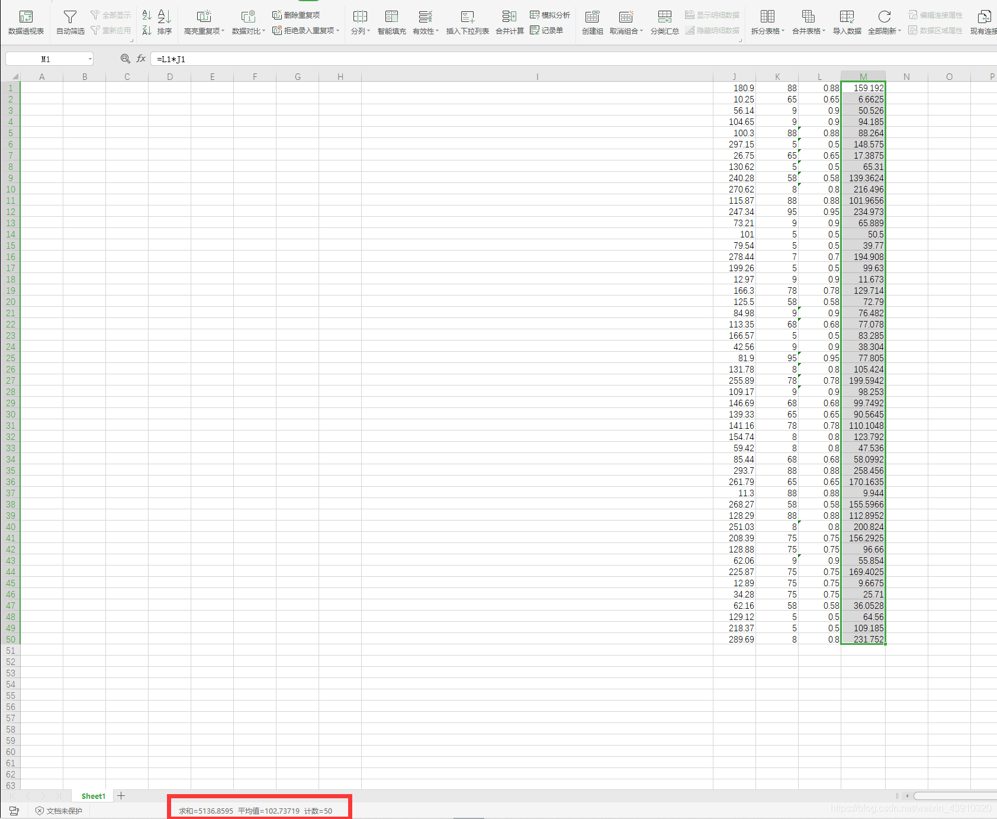This screenshot has height=819, width=997.
Task: Enable 自动筛选 auto filter
Action: pyautogui.click(x=70, y=22)
